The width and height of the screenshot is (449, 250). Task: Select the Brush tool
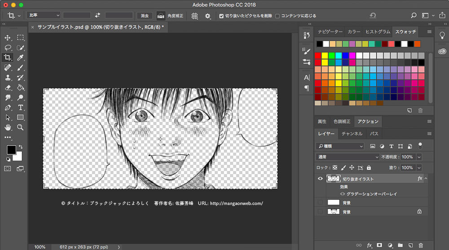coord(20,68)
